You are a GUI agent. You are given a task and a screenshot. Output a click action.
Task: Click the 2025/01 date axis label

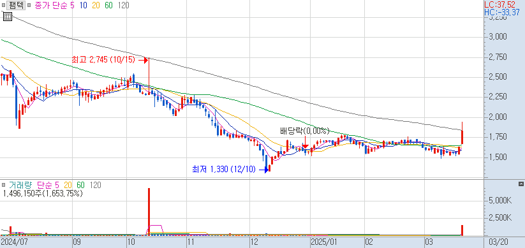[323, 242]
